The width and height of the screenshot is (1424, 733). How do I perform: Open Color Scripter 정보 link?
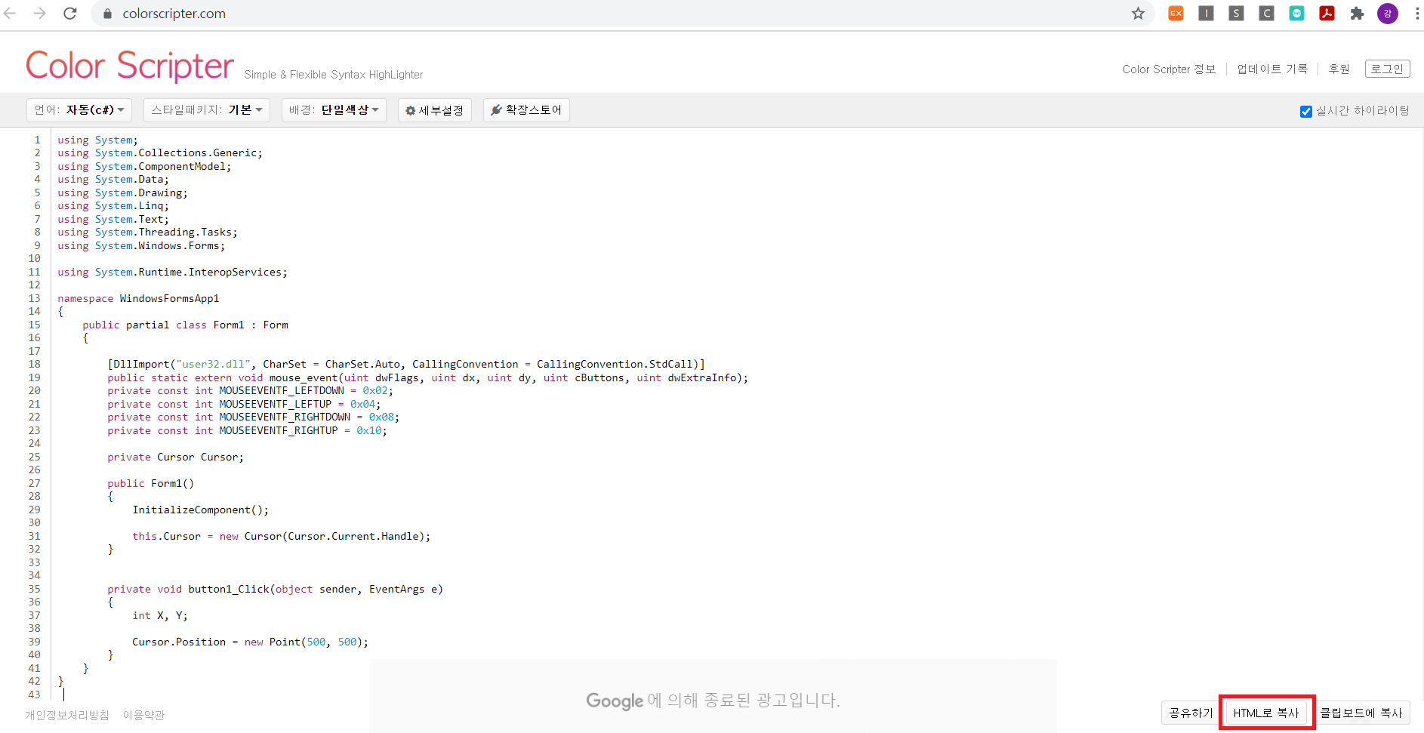pos(1169,69)
